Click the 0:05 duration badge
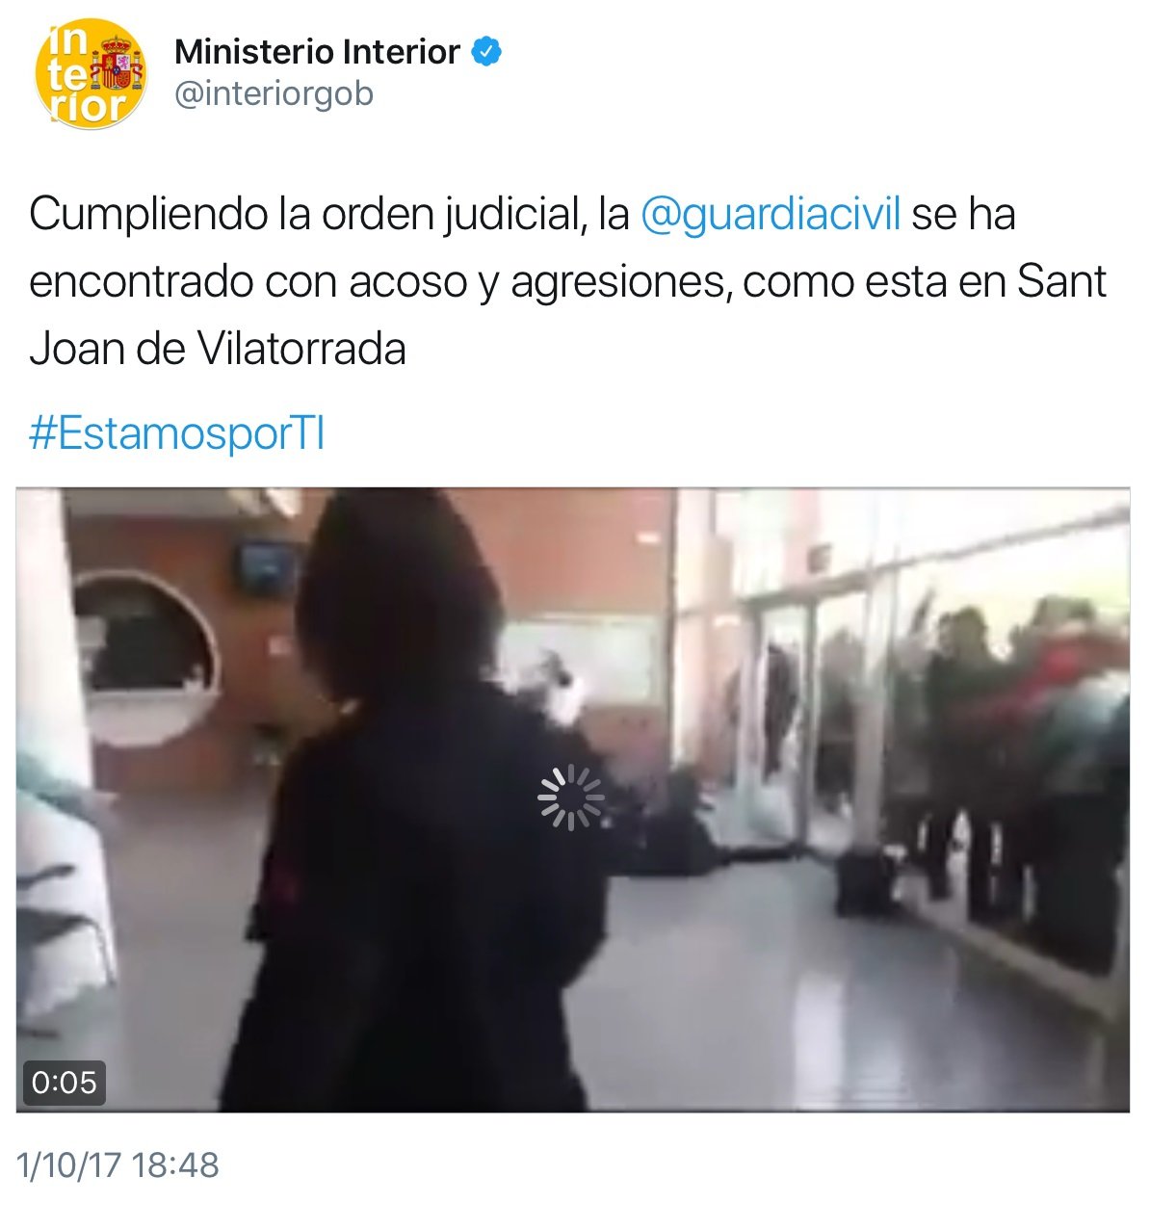This screenshot has height=1229, width=1150. pos(65,1083)
